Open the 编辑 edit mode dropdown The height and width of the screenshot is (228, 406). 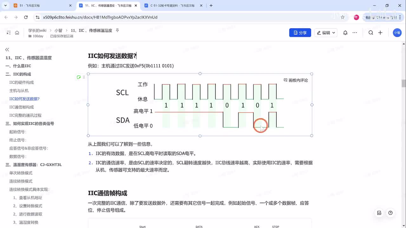tap(326, 33)
